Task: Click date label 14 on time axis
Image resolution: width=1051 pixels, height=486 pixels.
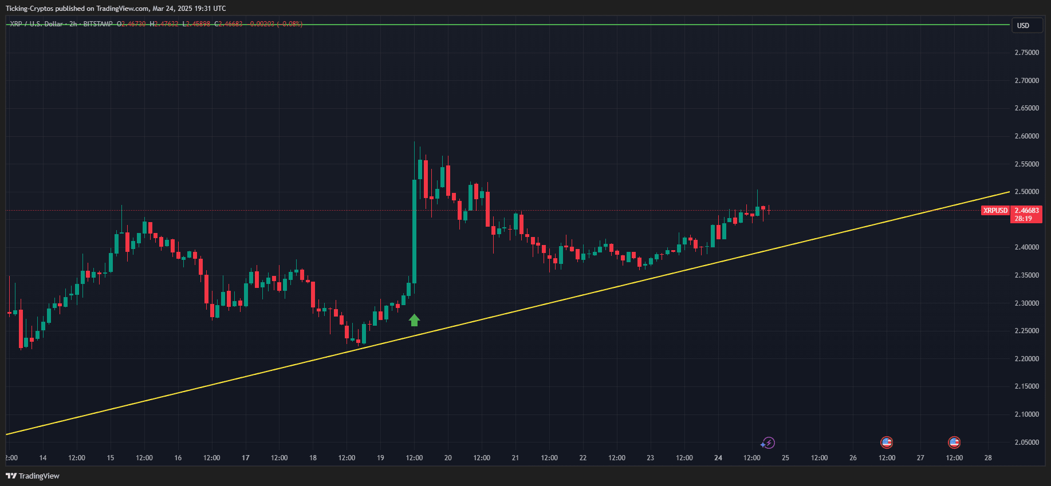Action: click(43, 458)
